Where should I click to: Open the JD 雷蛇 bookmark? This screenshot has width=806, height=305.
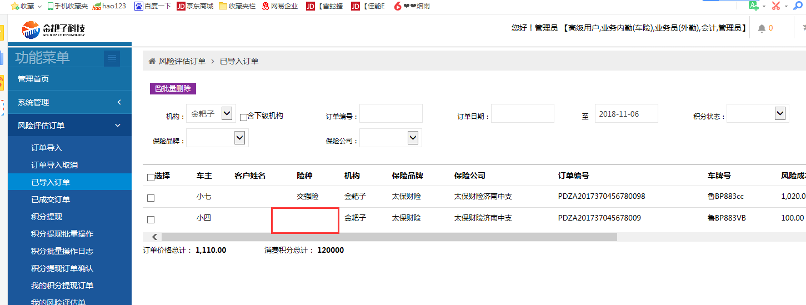(x=324, y=6)
